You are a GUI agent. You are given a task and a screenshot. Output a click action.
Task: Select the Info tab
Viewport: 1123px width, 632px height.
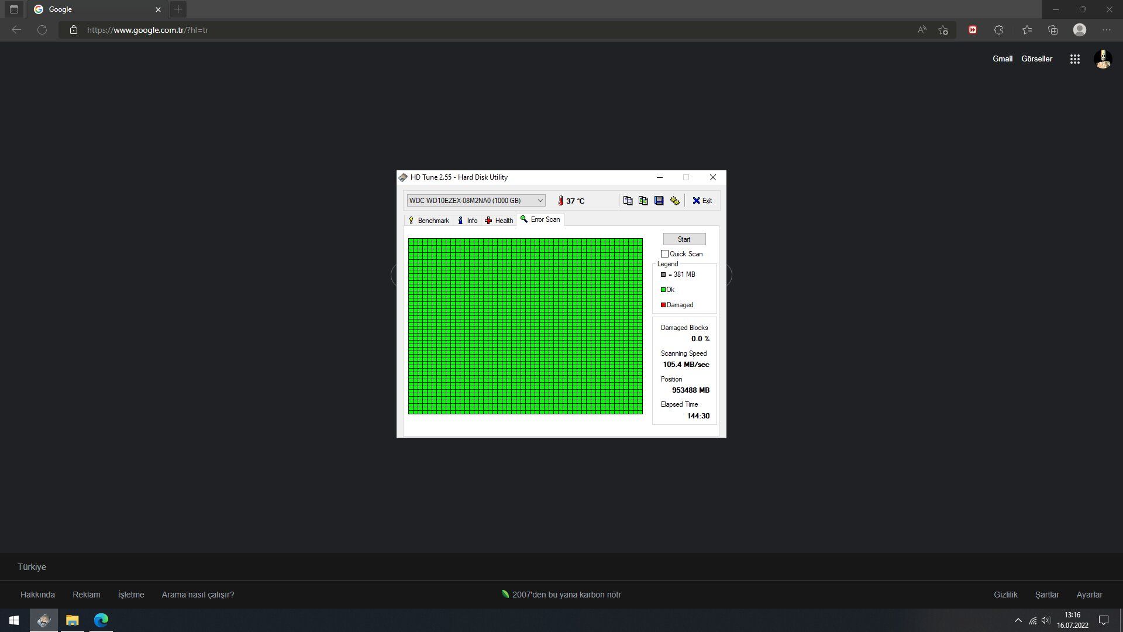click(x=467, y=221)
